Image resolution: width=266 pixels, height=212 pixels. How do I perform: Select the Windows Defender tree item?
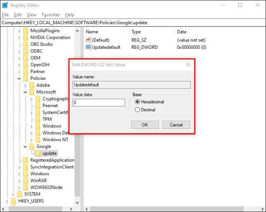(x=56, y=133)
